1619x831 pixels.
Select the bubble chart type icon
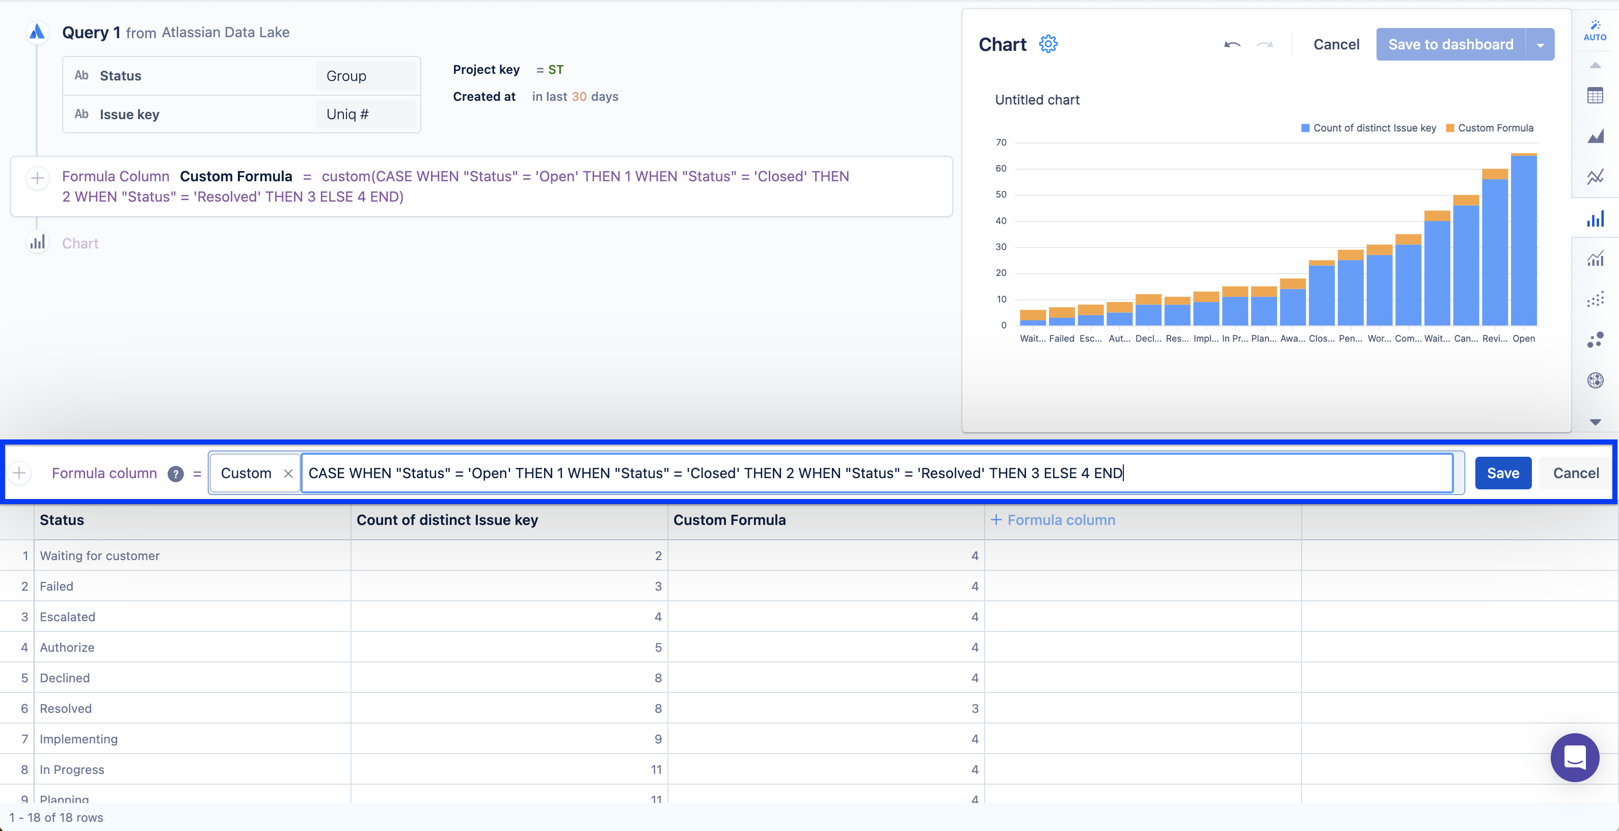pyautogui.click(x=1595, y=340)
